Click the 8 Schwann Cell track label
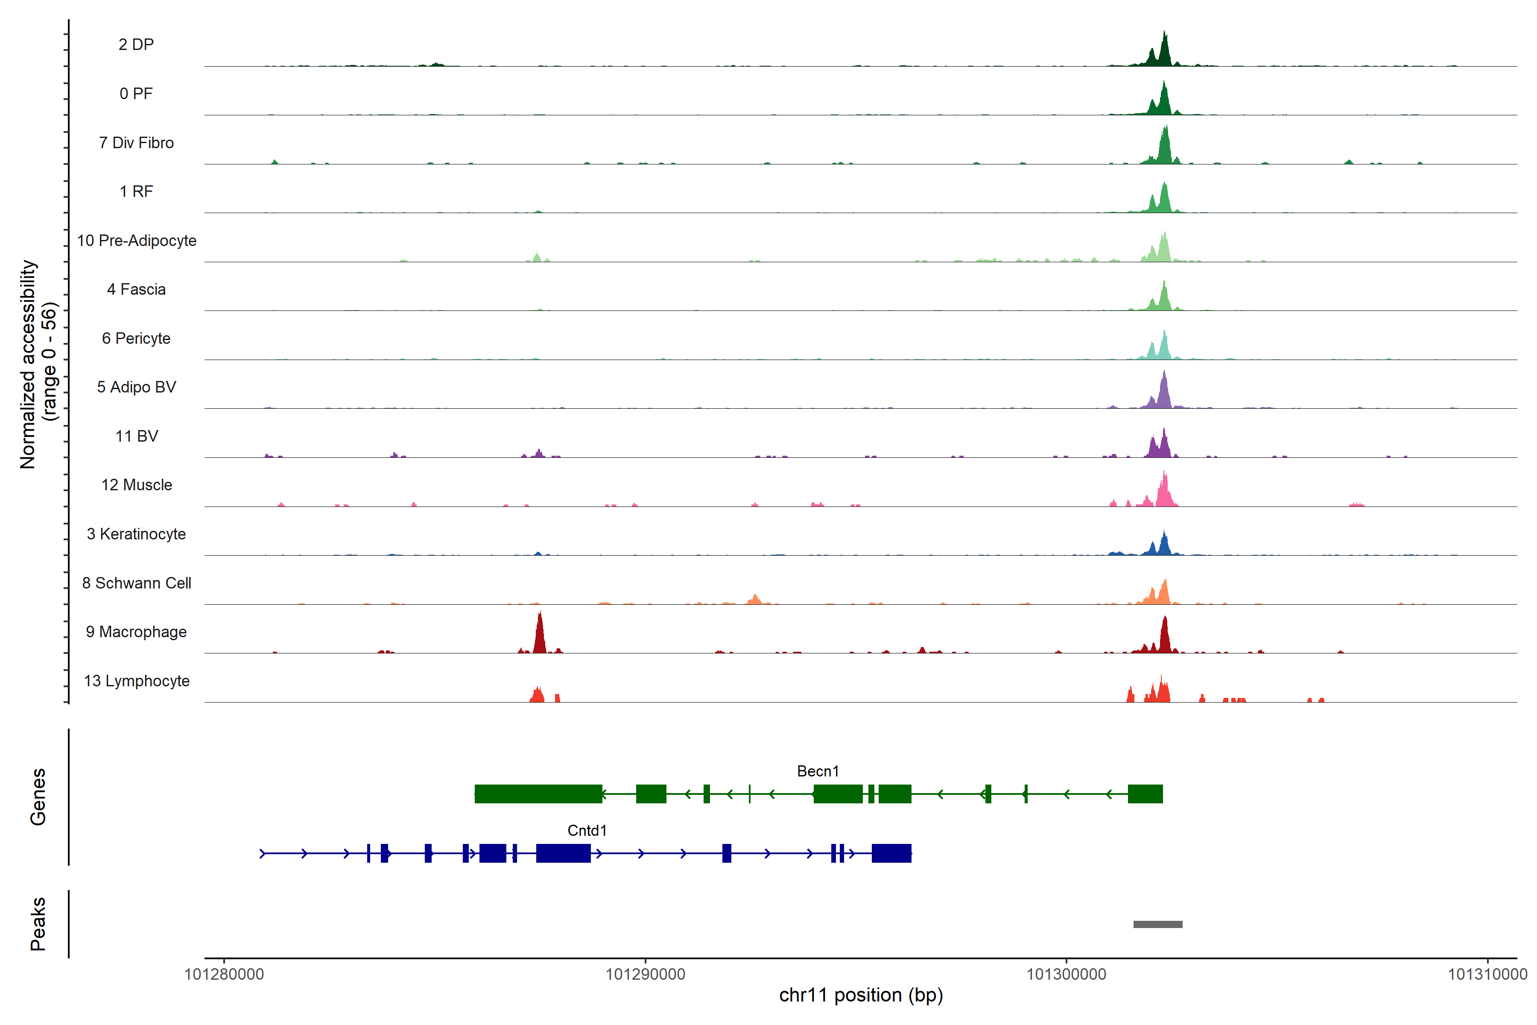 point(136,583)
